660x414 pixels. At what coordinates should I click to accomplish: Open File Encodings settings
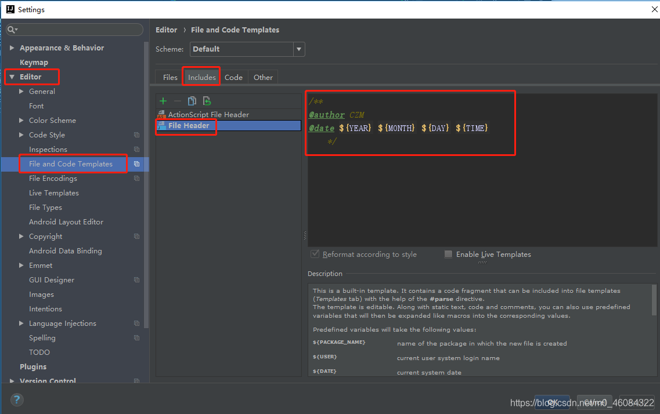pos(53,178)
